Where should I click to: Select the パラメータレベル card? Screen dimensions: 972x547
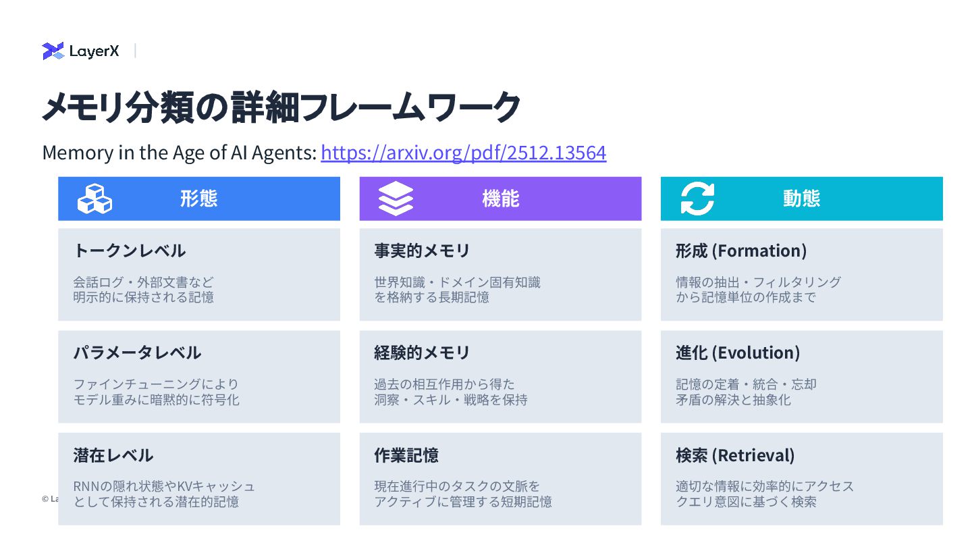[x=198, y=376]
